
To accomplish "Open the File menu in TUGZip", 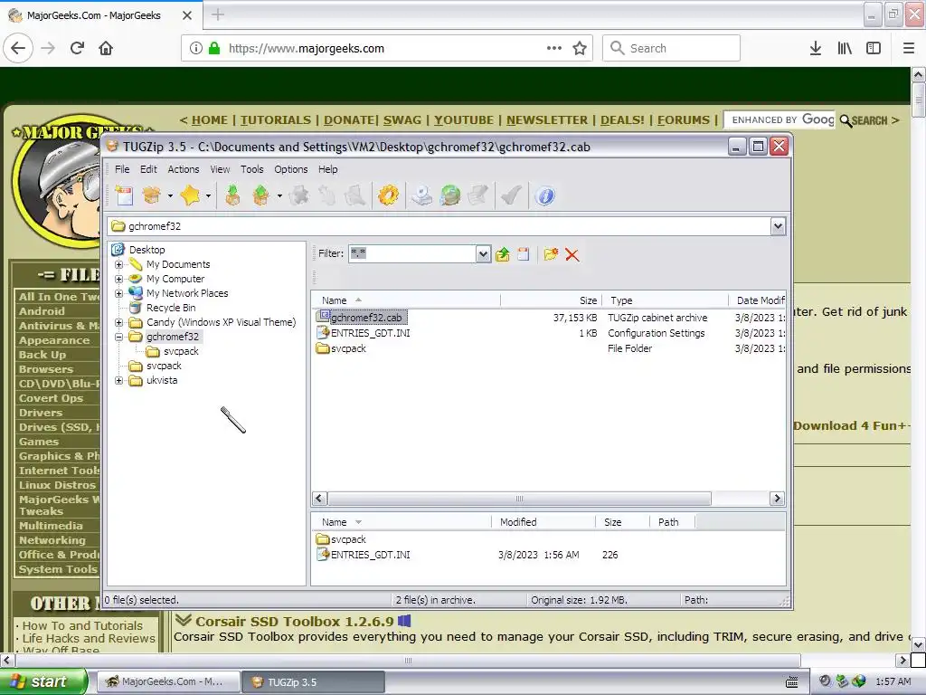I will point(122,169).
